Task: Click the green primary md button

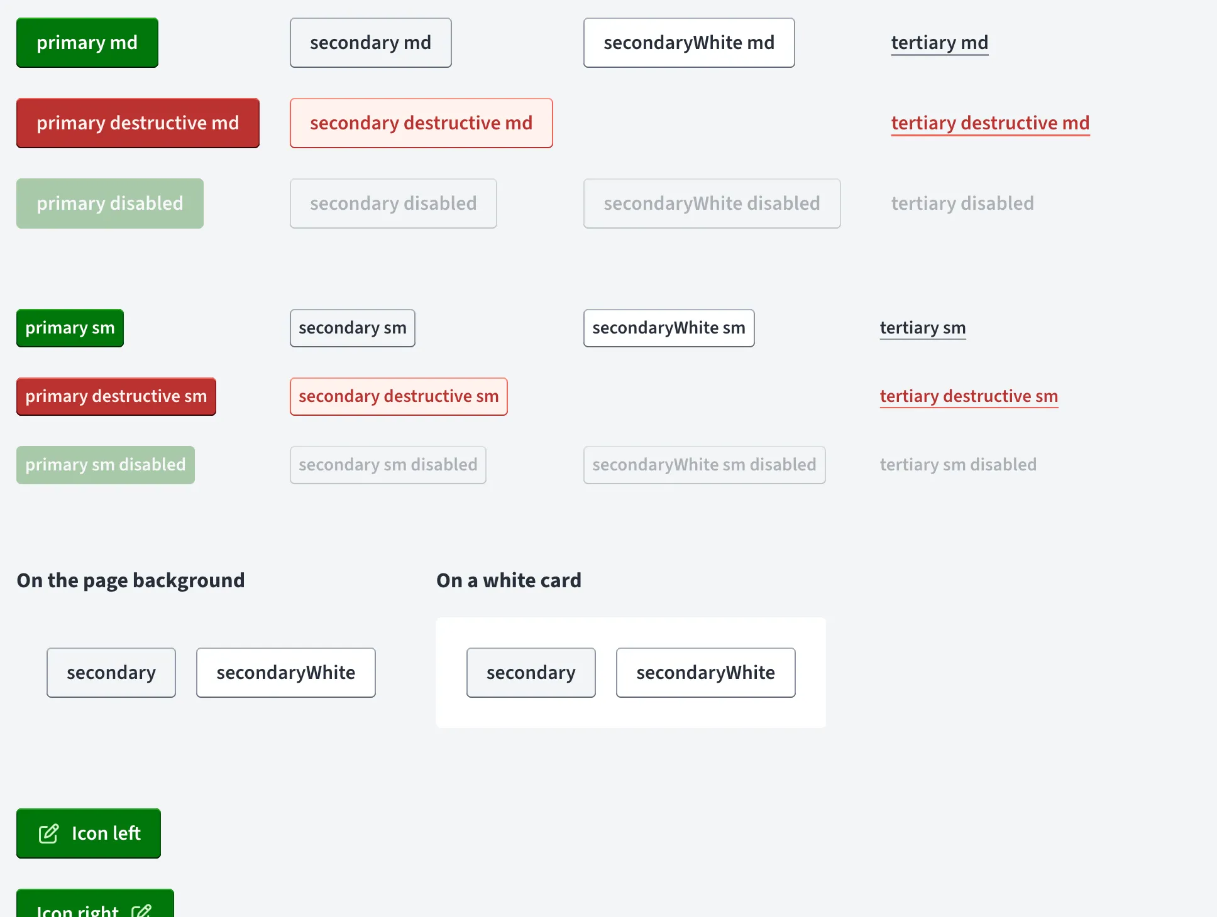Action: click(87, 43)
